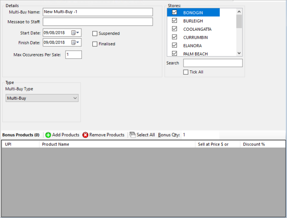This screenshot has width=287, height=218.
Task: Click the Sell at Price $ column header
Action: click(x=217, y=144)
